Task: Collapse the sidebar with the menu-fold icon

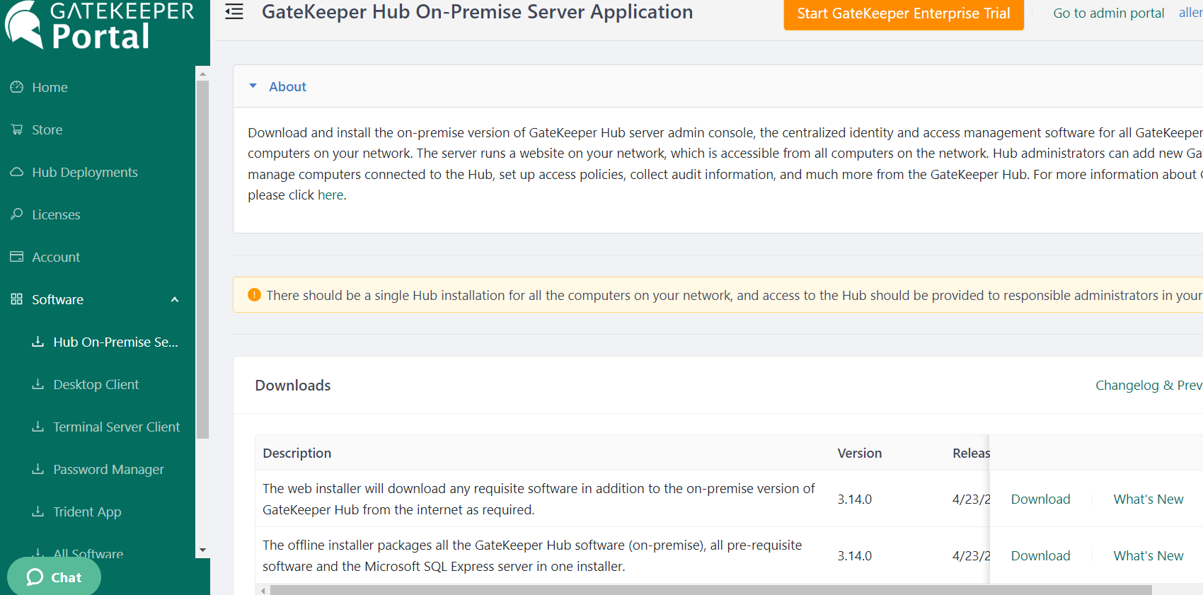Action: 234,12
